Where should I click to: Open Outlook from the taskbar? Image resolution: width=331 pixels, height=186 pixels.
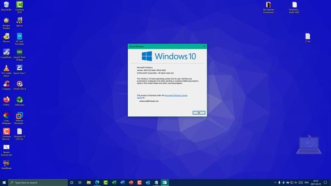148,182
